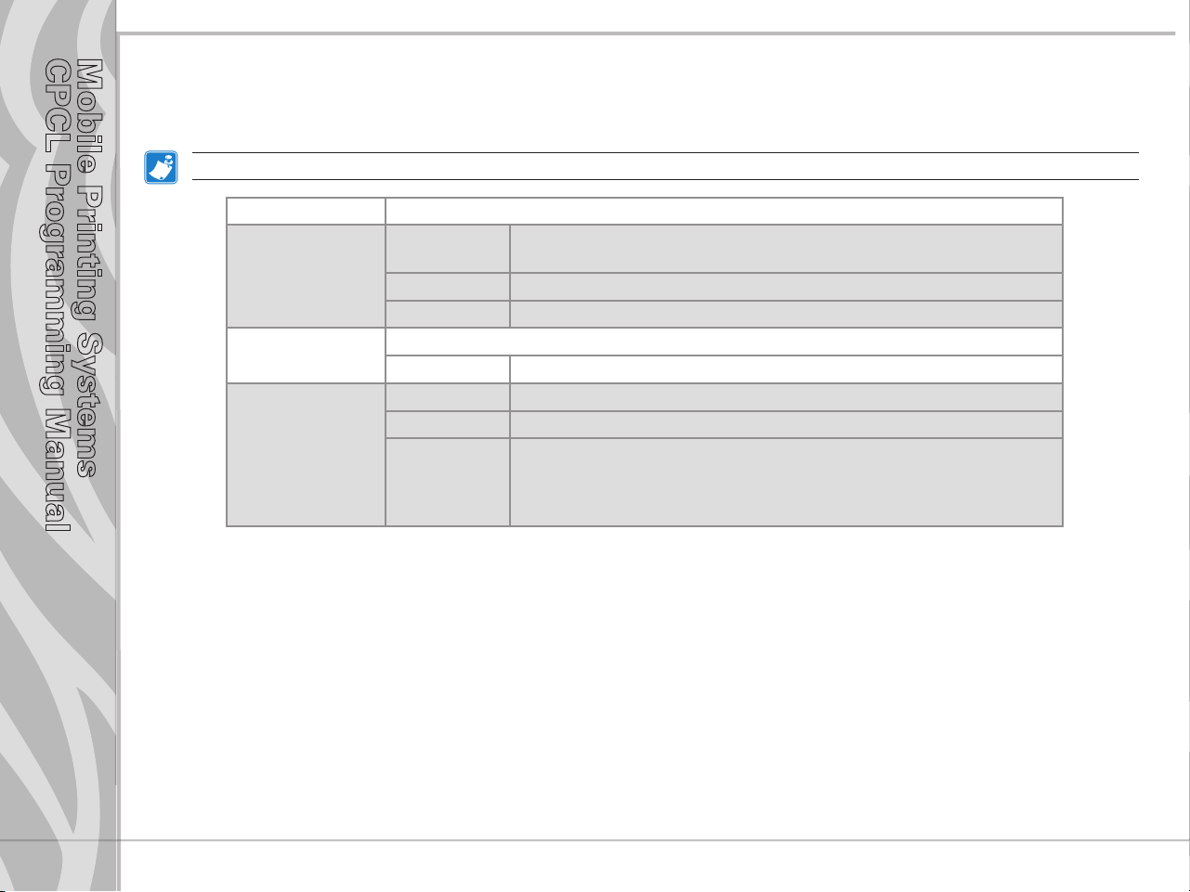
Task: Click the largest gray description cell in the last row
Action: (786, 483)
